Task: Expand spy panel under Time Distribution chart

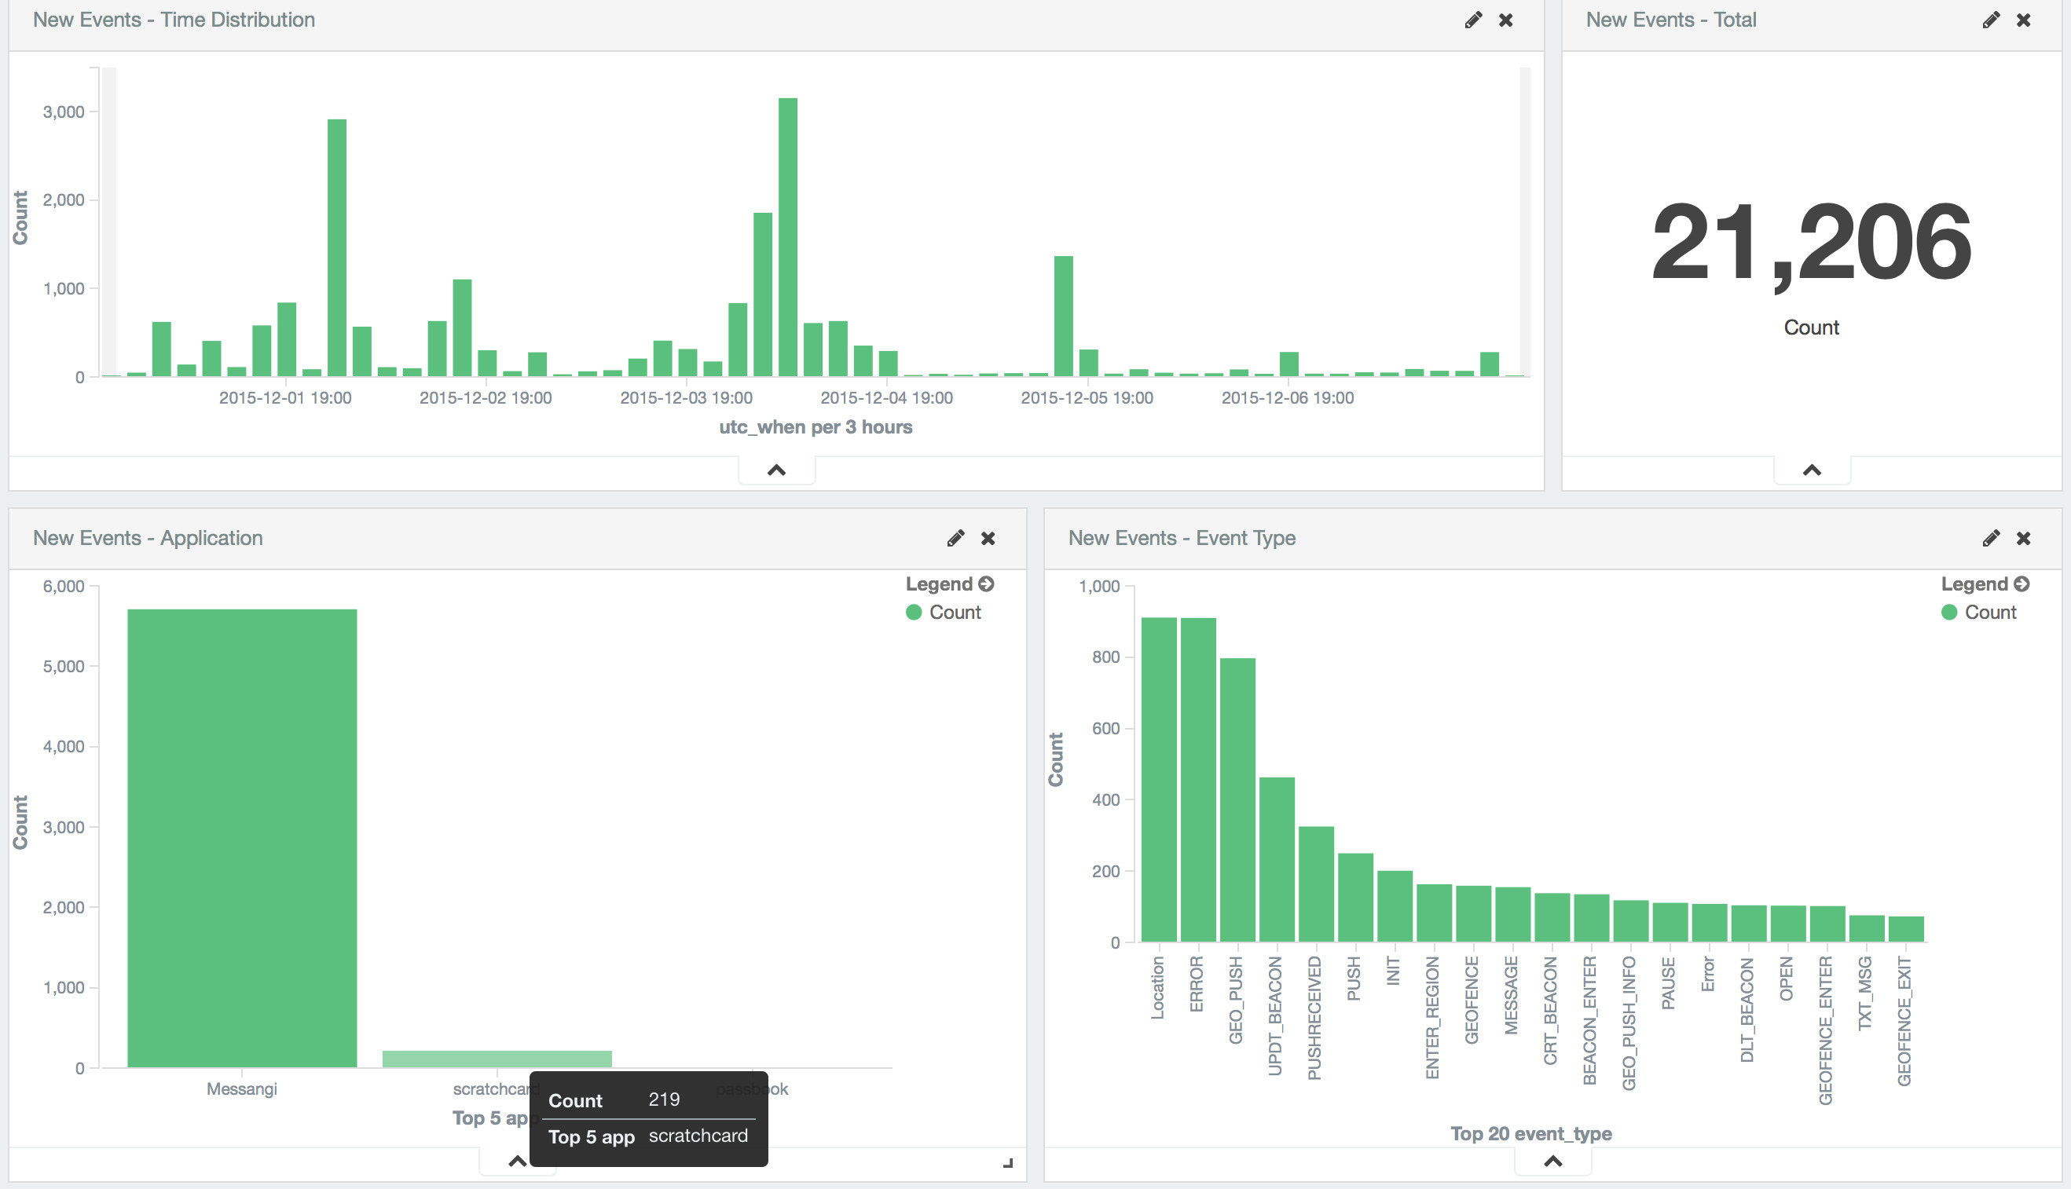Action: coord(776,470)
